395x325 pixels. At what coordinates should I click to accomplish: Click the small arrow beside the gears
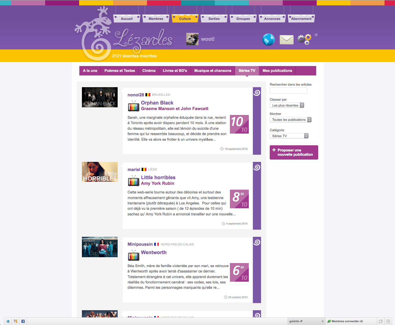coord(316,35)
